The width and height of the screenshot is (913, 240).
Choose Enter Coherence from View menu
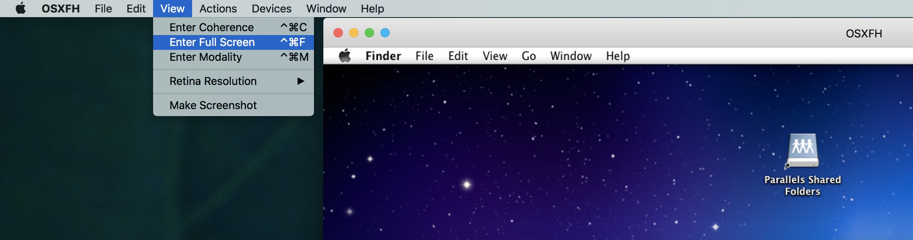234,27
